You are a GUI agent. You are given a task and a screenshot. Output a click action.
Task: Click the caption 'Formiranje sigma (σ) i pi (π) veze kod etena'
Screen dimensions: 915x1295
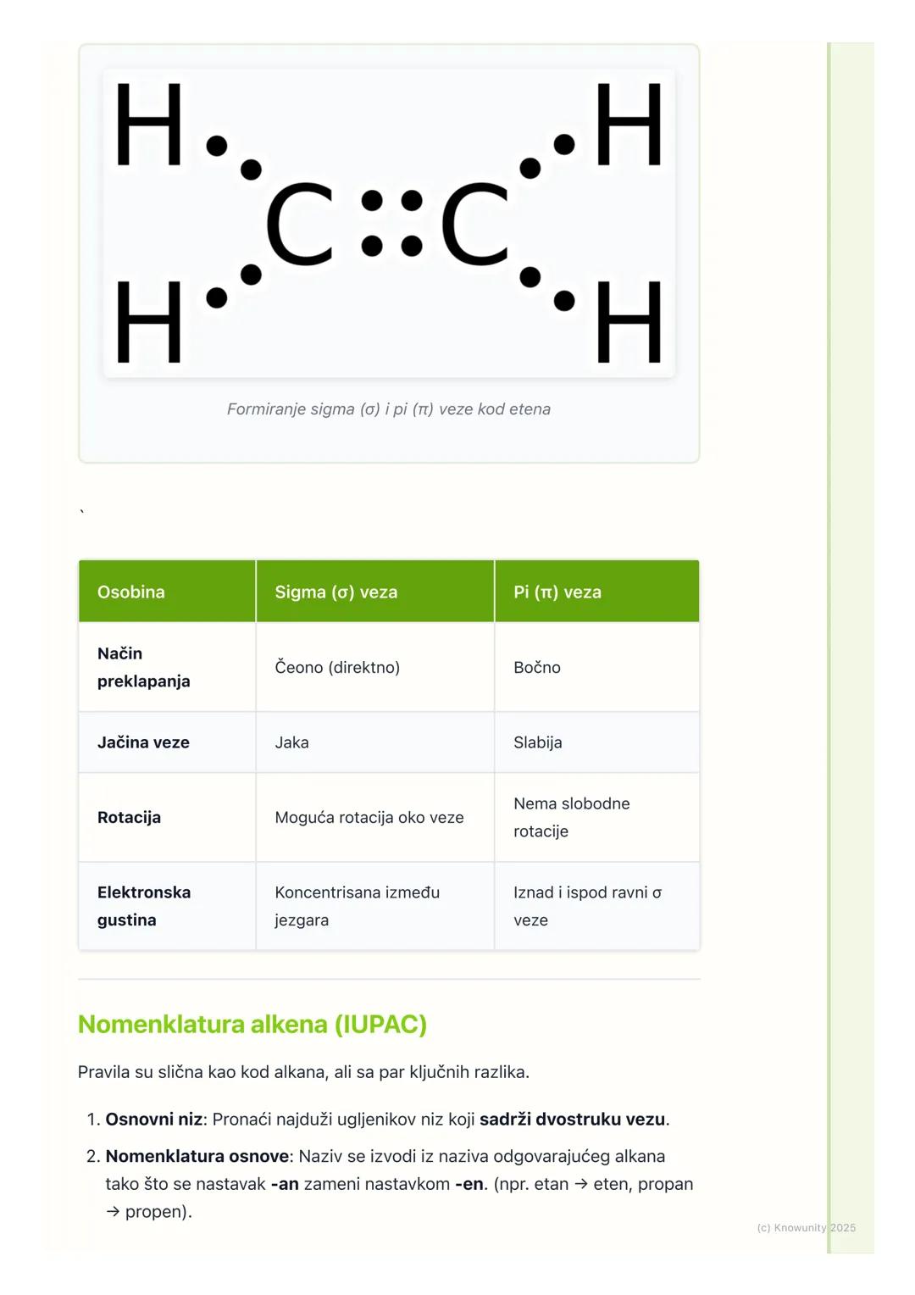[389, 409]
